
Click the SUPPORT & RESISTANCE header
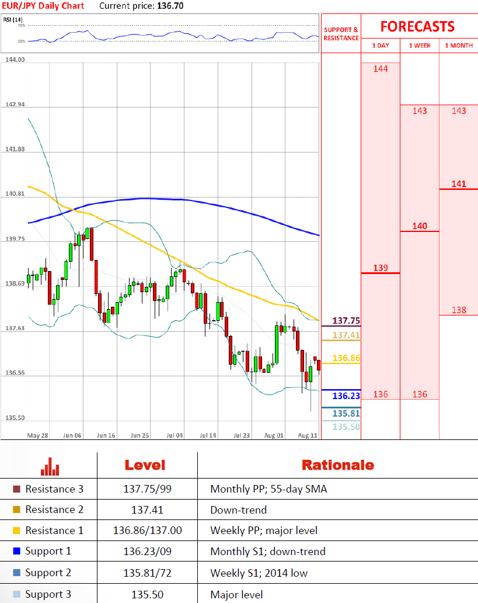[x=341, y=34]
